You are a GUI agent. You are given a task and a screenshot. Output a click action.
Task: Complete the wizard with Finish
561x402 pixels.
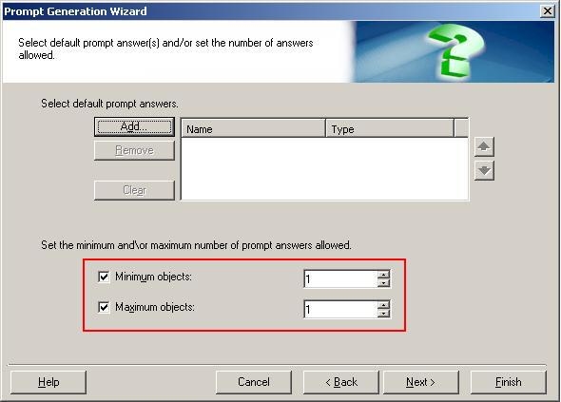point(509,382)
